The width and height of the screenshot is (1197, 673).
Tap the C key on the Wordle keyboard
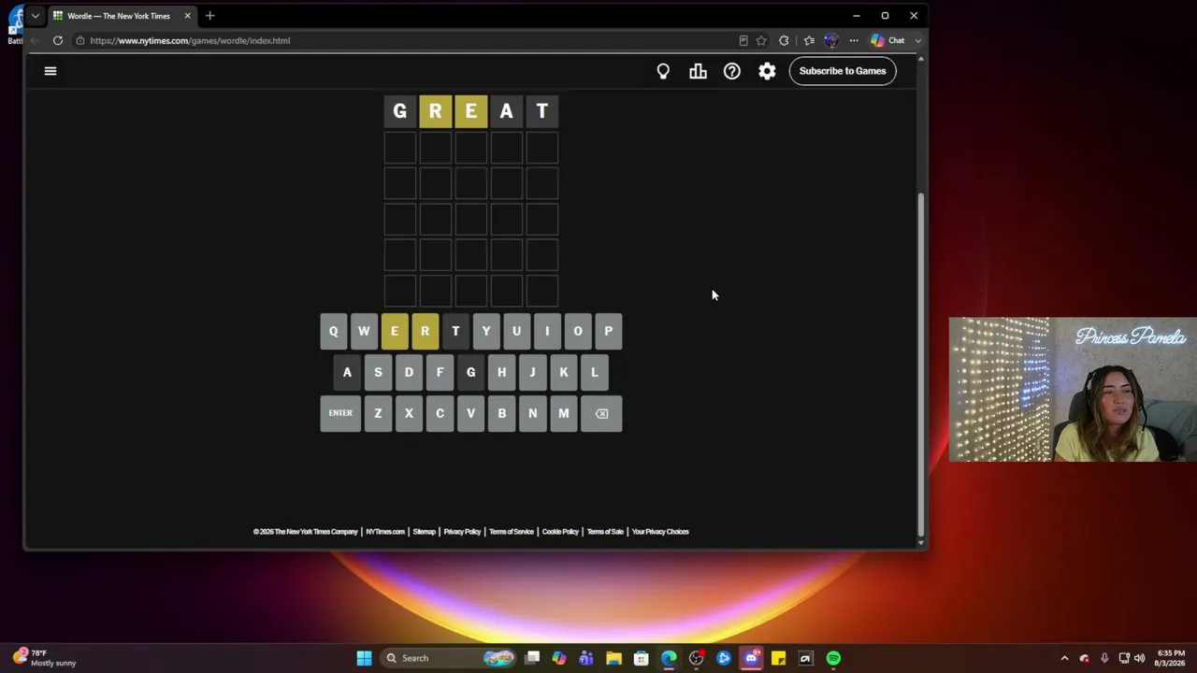click(x=440, y=413)
